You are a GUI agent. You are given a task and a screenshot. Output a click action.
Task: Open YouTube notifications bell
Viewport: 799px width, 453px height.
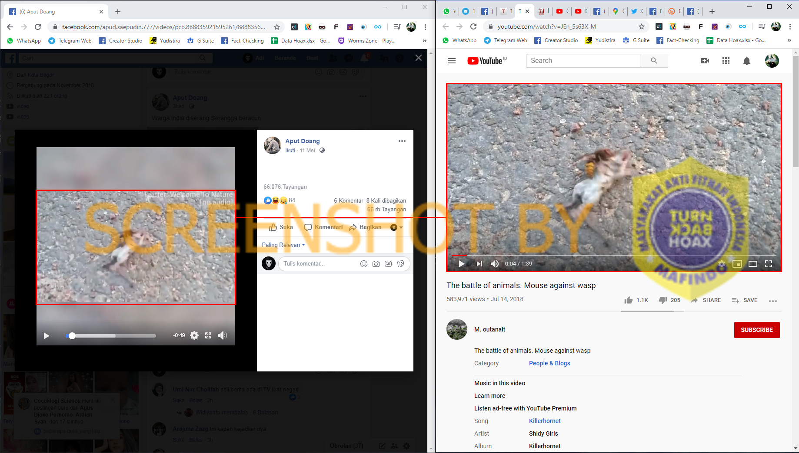(x=747, y=61)
